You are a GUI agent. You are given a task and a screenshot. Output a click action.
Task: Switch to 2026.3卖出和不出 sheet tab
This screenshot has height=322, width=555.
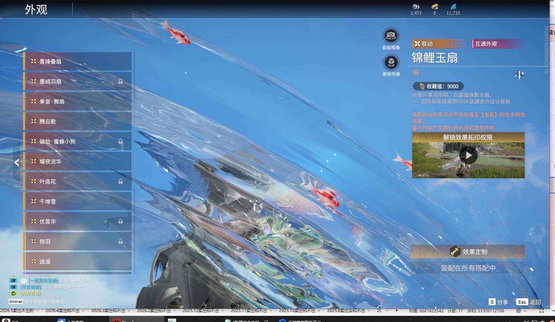coord(108,311)
